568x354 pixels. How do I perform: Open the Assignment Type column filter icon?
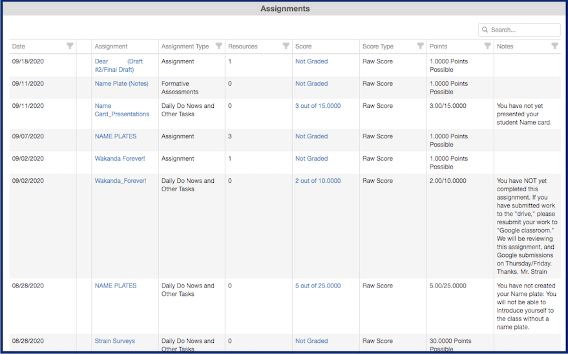(218, 46)
